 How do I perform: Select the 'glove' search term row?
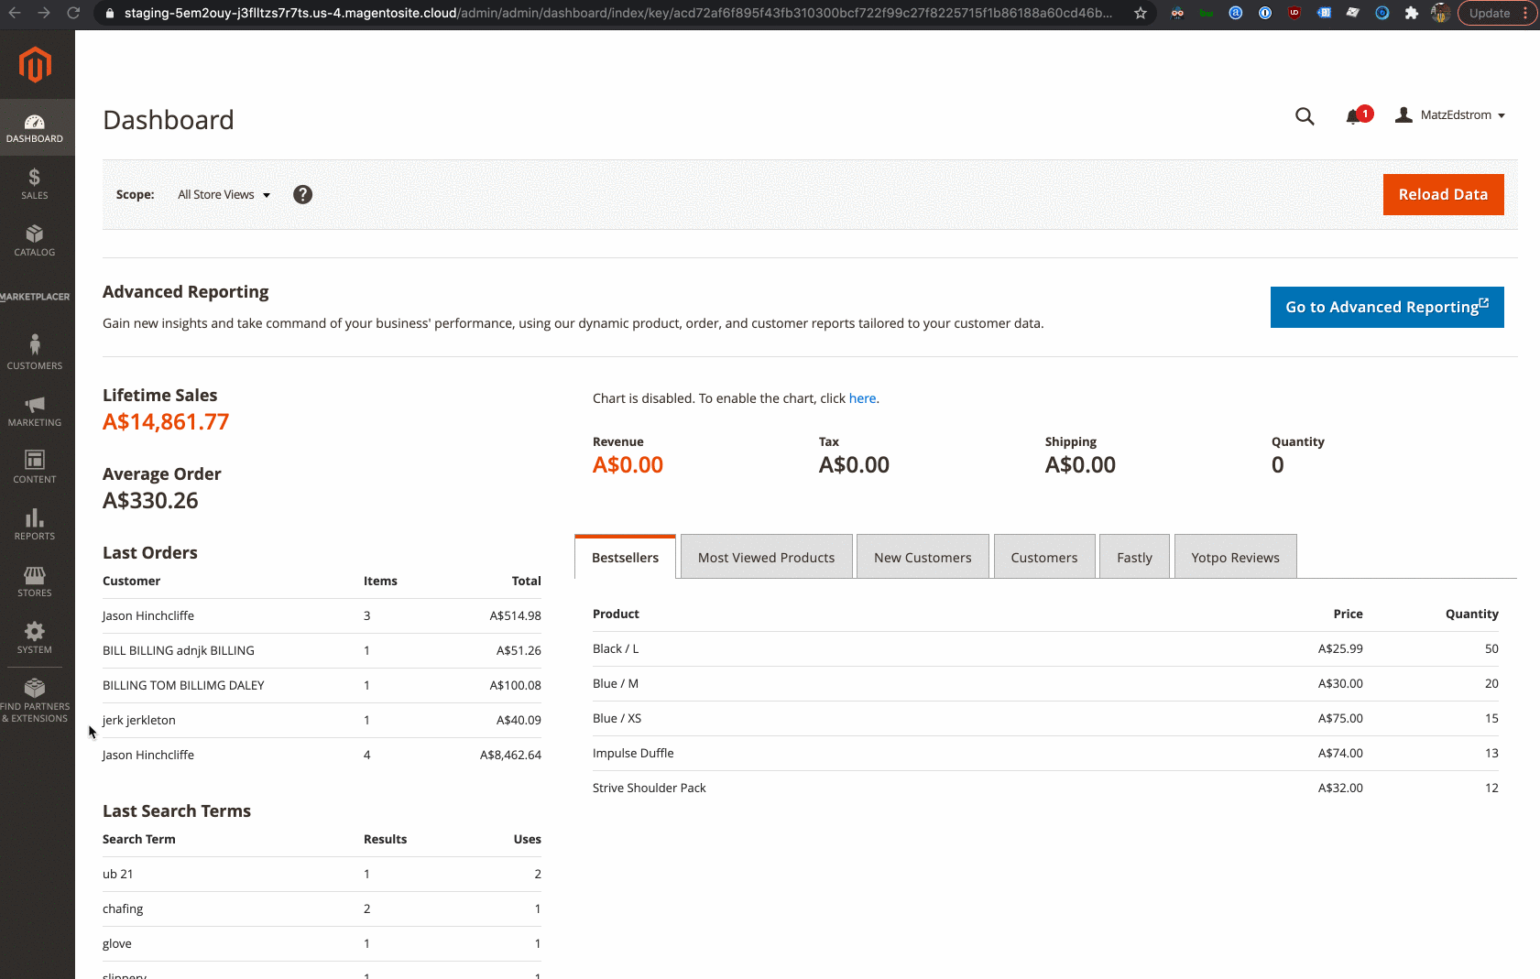[322, 943]
